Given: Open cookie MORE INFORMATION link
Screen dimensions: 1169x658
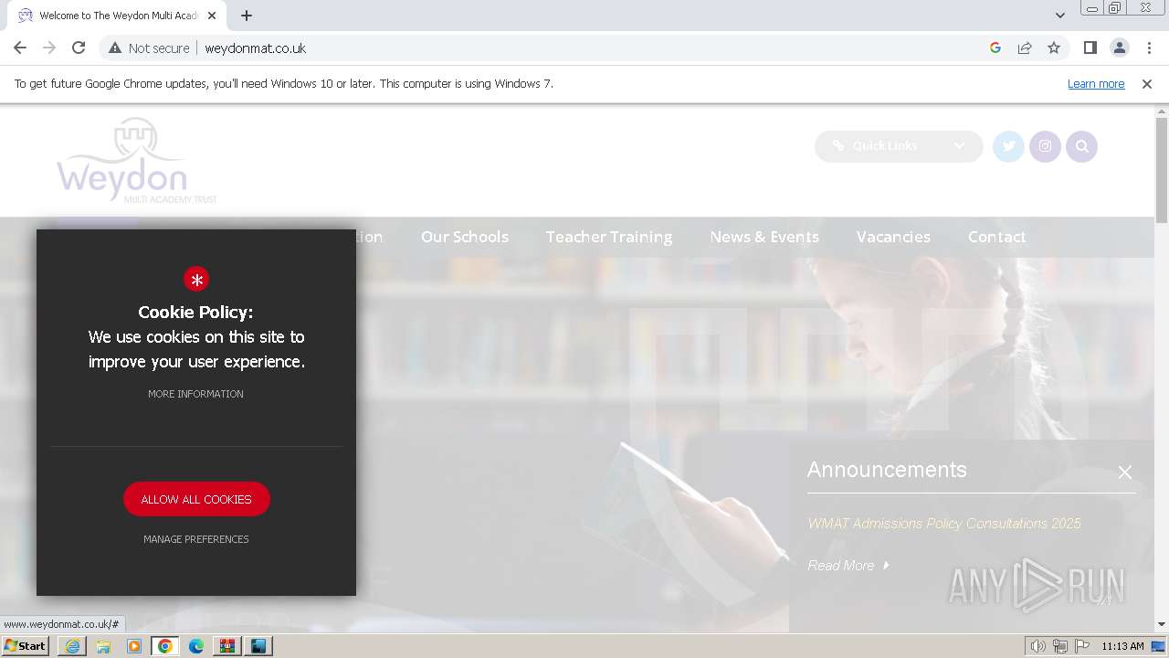Looking at the screenshot, I should [x=195, y=394].
